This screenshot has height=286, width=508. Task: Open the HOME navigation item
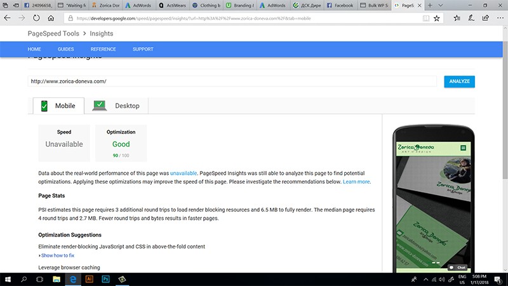tap(34, 49)
